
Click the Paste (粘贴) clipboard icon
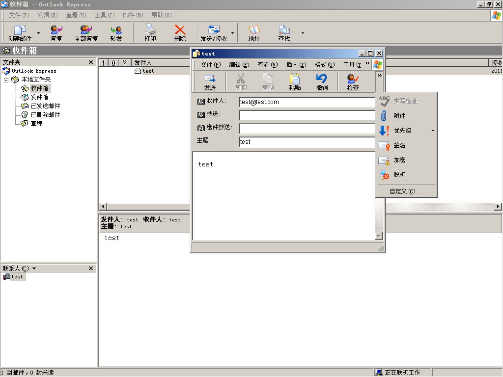(x=295, y=82)
